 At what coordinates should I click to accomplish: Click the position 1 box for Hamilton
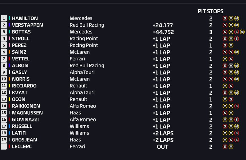click(4, 18)
